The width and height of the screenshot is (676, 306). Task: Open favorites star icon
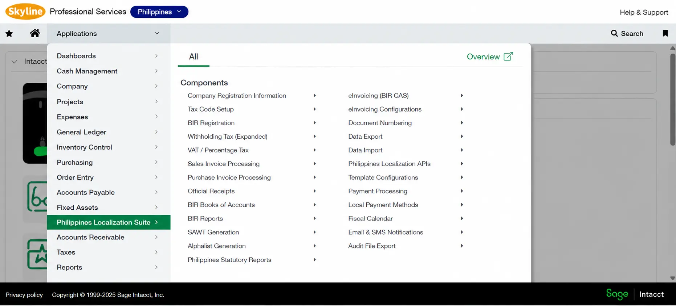pyautogui.click(x=9, y=34)
